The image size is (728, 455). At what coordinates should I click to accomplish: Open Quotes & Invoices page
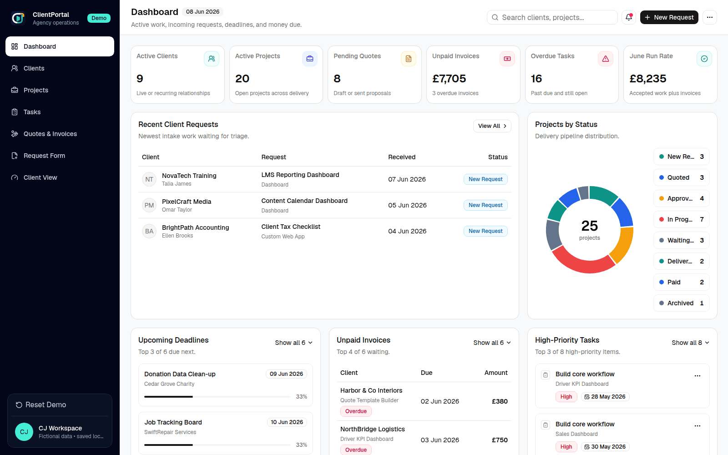(x=60, y=134)
